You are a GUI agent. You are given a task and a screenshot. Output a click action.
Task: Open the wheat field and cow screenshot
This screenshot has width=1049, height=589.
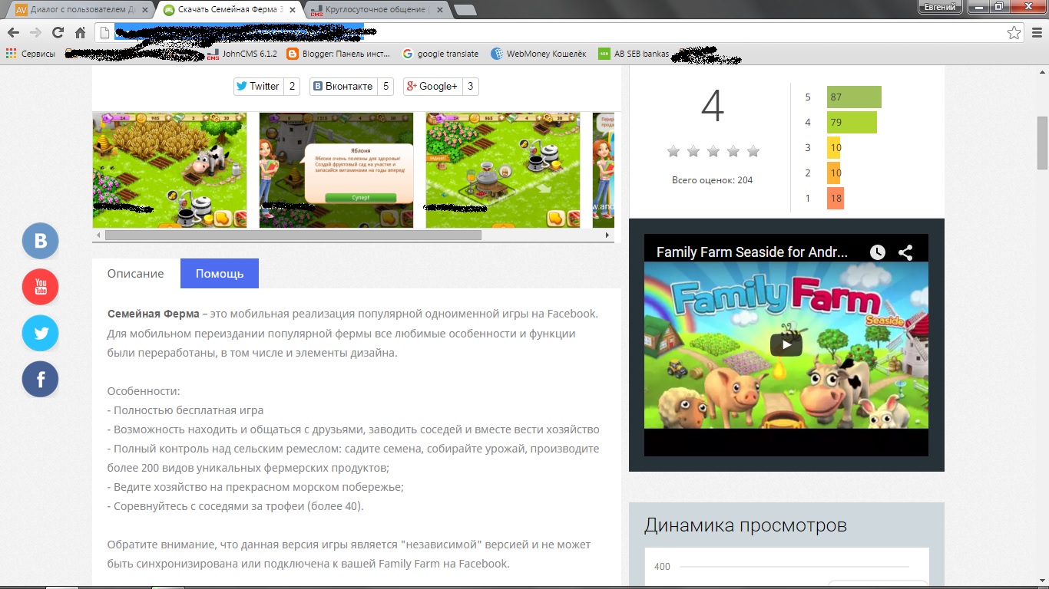pos(170,169)
